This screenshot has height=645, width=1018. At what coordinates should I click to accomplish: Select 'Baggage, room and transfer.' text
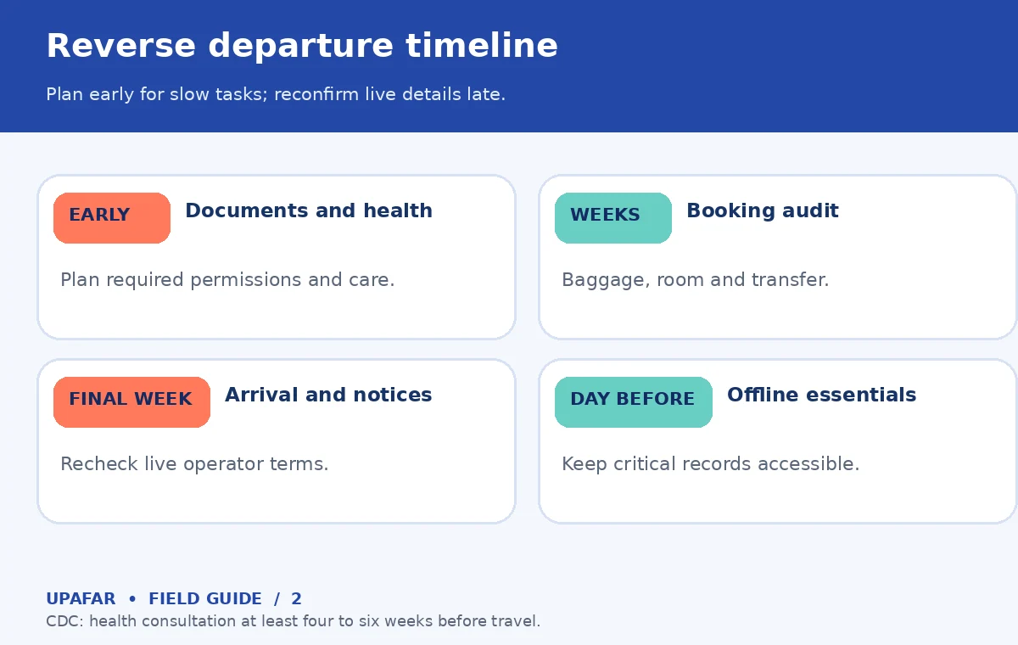pyautogui.click(x=696, y=280)
